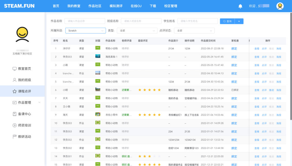Switch to the 在线OJ top menu
The width and height of the screenshot is (292, 166).
coord(136,6)
